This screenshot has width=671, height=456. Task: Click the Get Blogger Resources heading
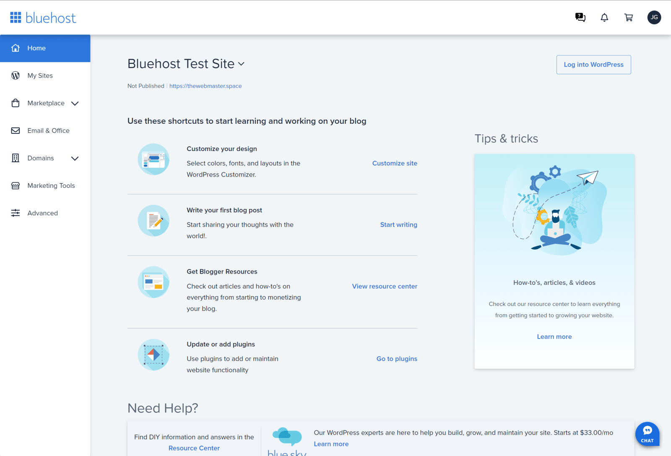point(222,272)
